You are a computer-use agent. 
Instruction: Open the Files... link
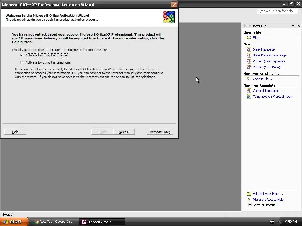[x=257, y=38]
